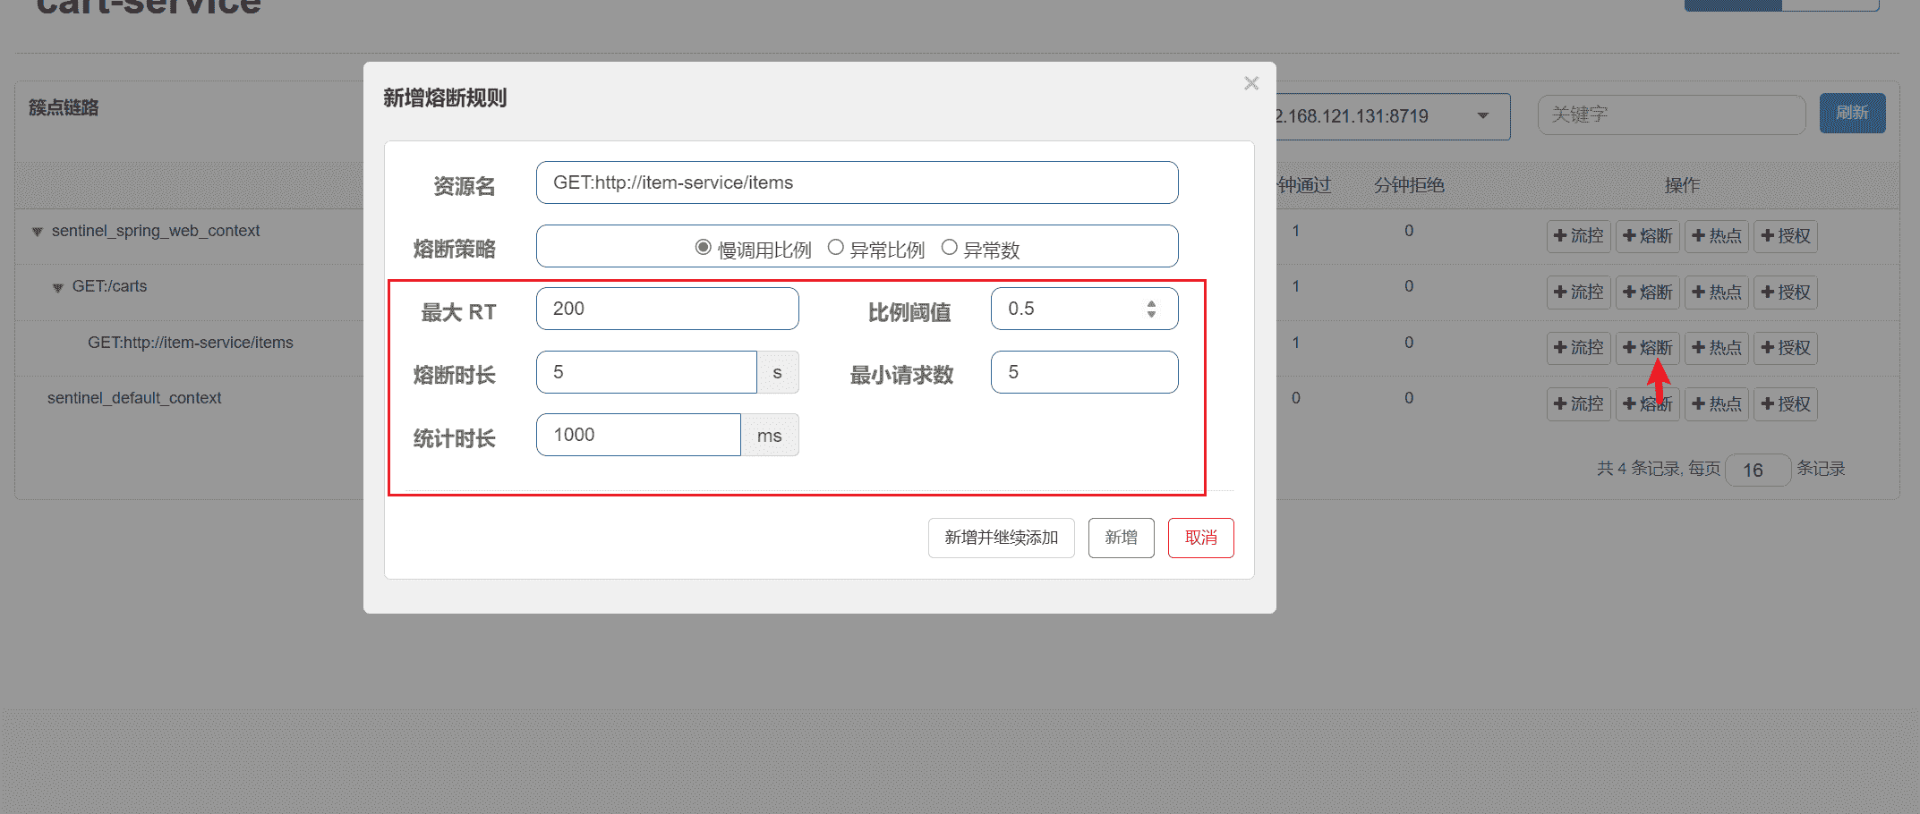Choose the 异常数 strategy radio

(949, 248)
